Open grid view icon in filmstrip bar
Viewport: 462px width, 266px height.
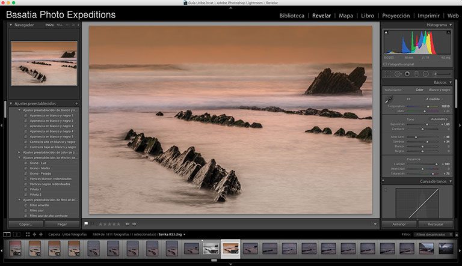pyautogui.click(x=26, y=234)
